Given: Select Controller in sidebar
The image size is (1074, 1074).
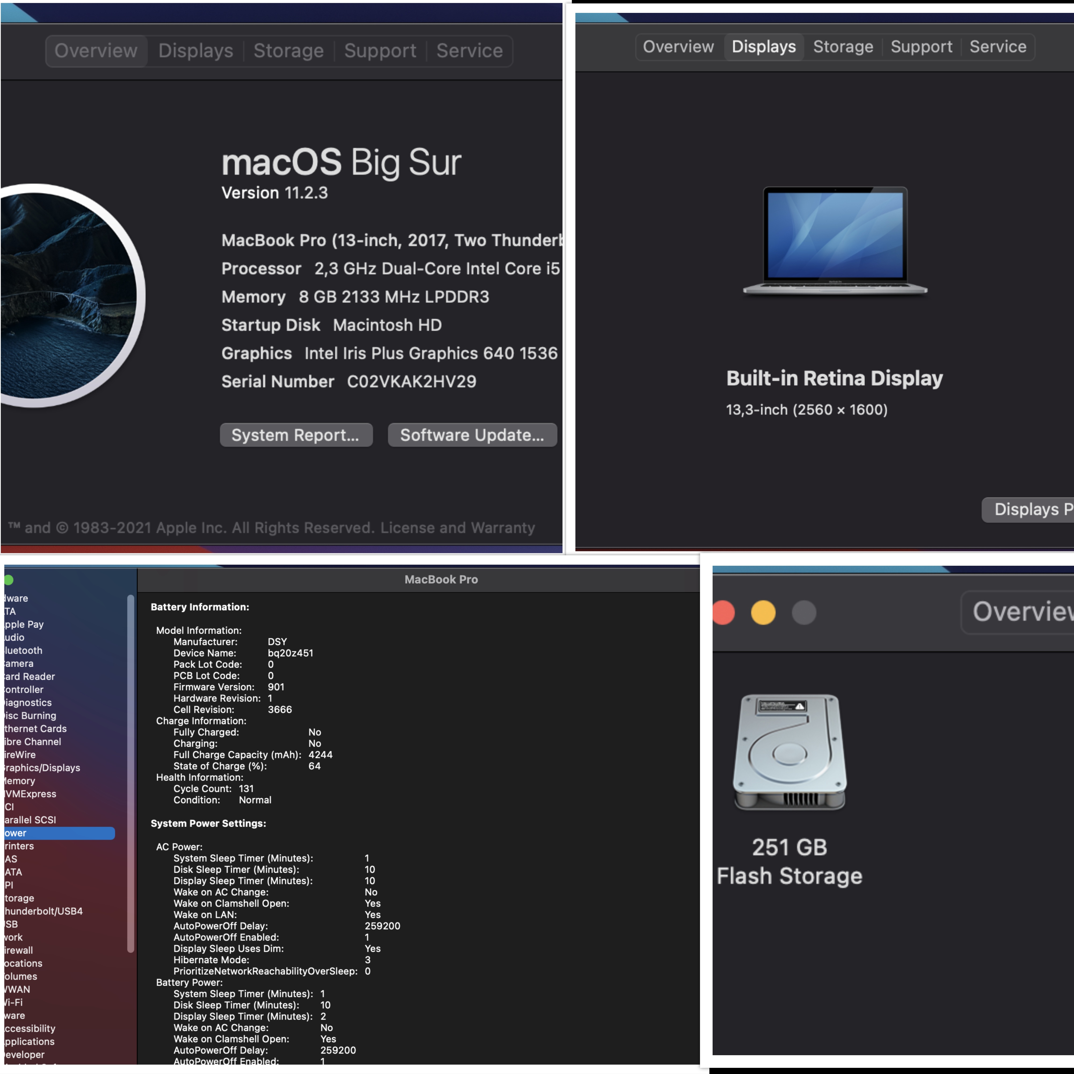Looking at the screenshot, I should pyautogui.click(x=24, y=689).
